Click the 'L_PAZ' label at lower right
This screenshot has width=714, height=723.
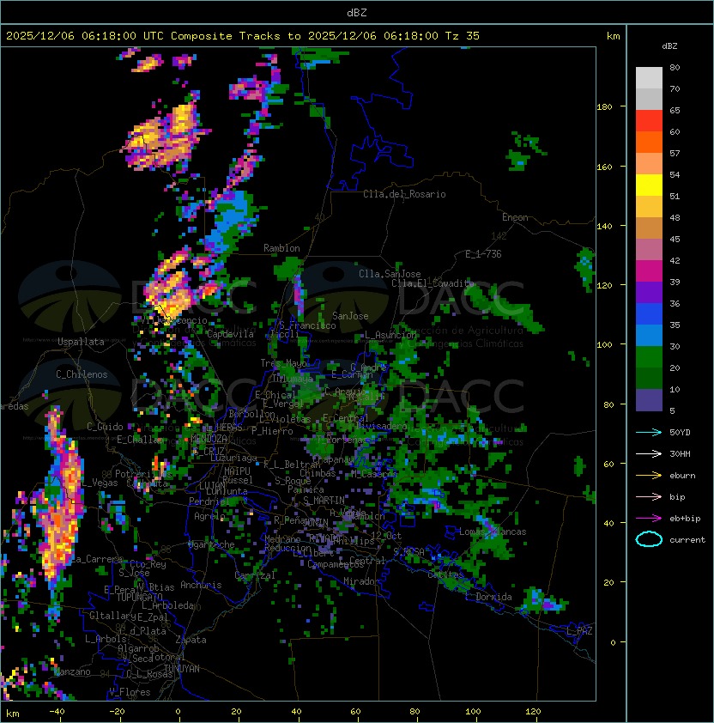(x=579, y=630)
